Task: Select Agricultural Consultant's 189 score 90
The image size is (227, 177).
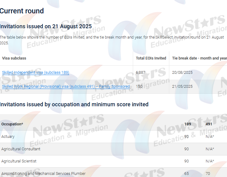Action: click(x=187, y=149)
